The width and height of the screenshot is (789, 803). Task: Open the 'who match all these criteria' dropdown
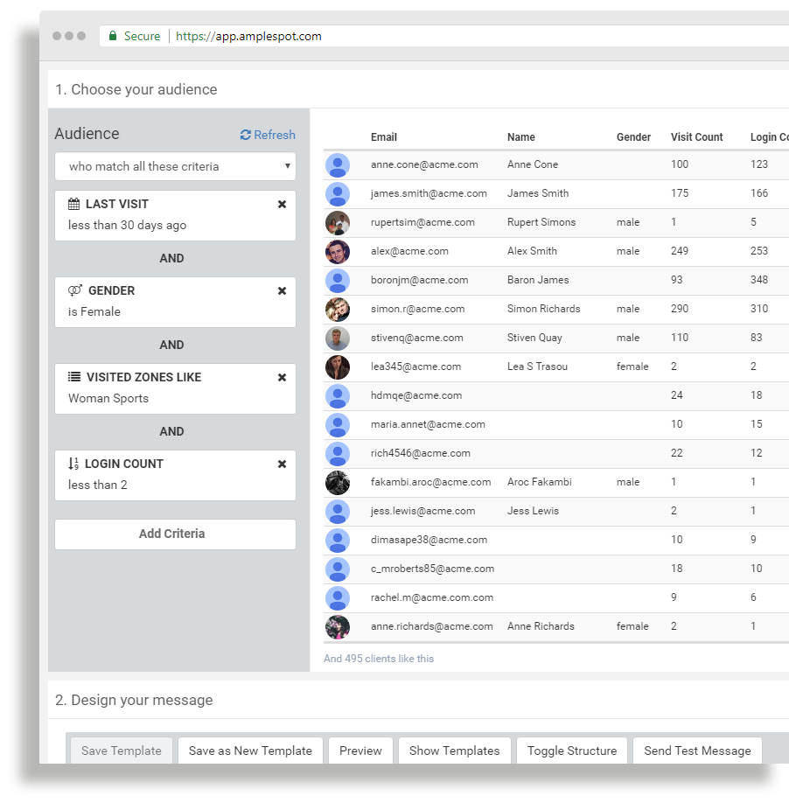[x=175, y=166]
